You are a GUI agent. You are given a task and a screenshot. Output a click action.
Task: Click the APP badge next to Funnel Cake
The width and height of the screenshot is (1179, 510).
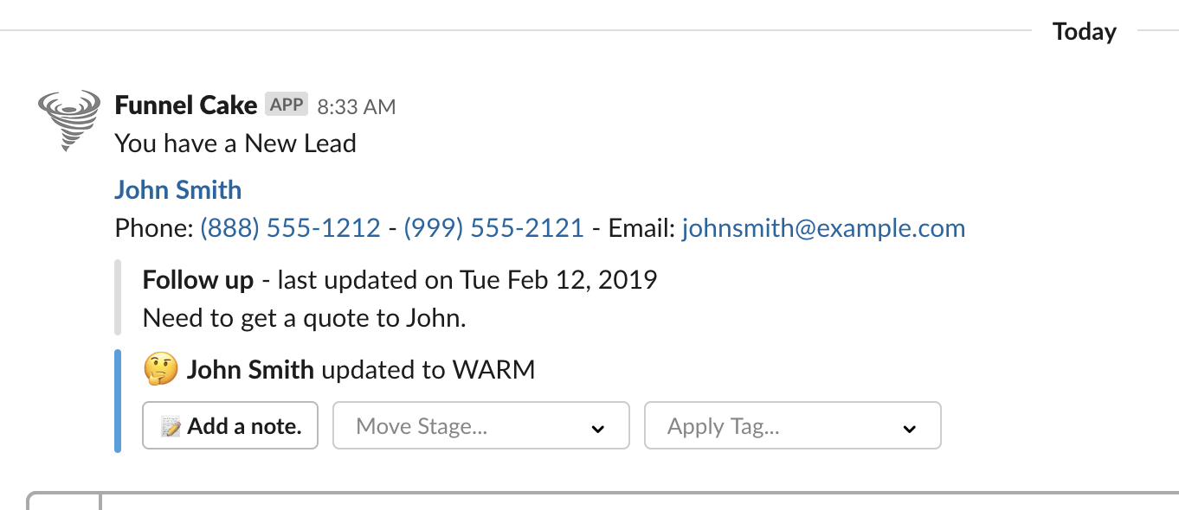click(x=287, y=105)
